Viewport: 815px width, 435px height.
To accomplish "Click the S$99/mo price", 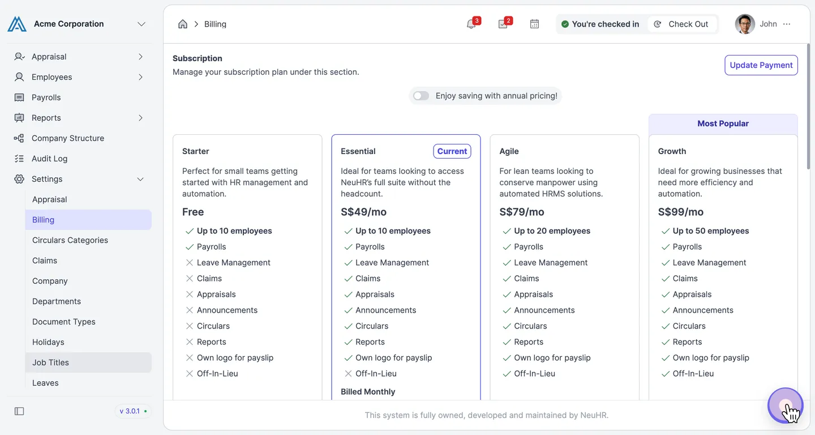I will pyautogui.click(x=681, y=212).
